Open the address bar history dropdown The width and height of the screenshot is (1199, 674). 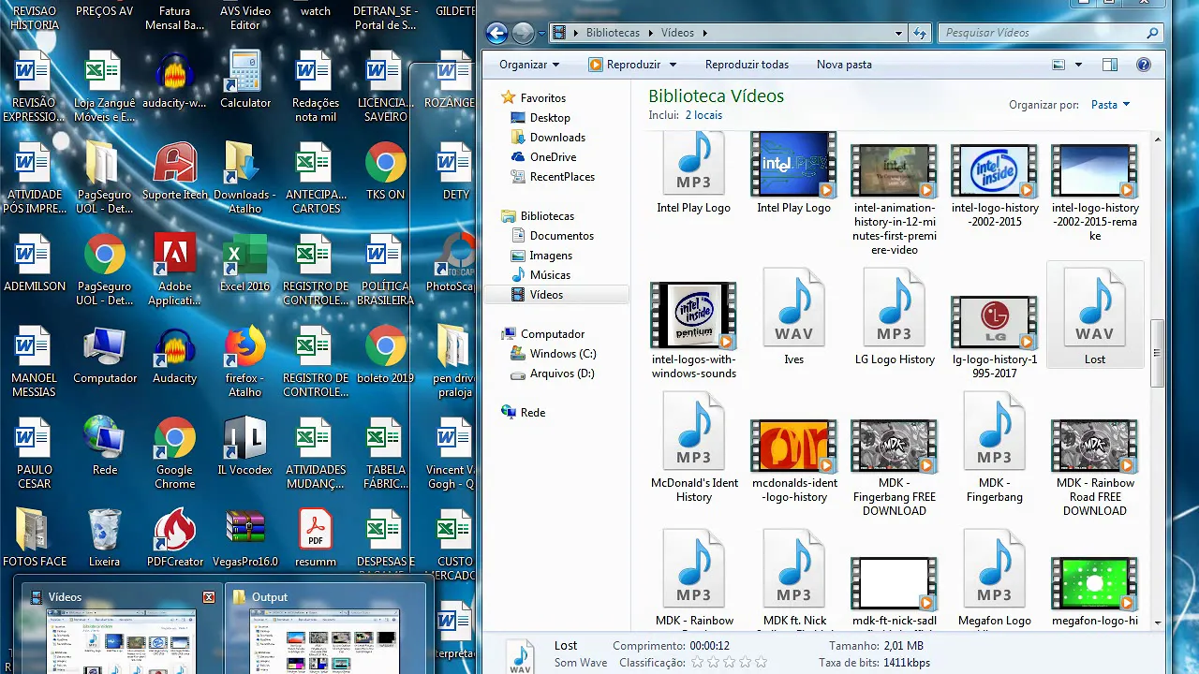pyautogui.click(x=899, y=33)
